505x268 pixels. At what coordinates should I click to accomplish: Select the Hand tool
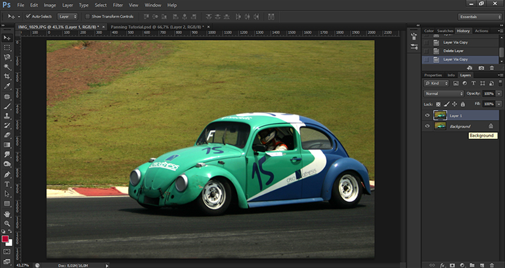point(7,214)
